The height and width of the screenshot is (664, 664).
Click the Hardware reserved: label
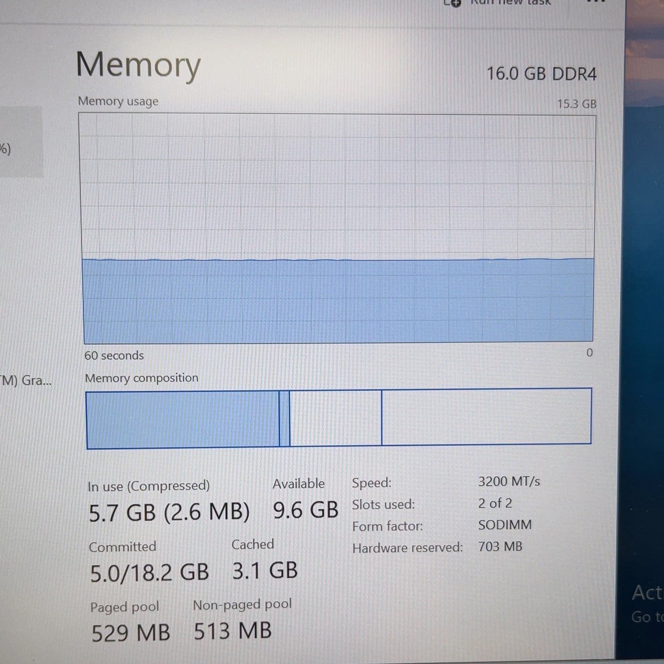pos(407,548)
